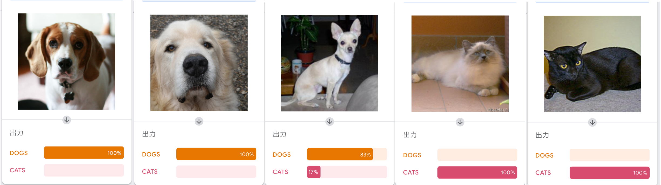661x185 pixels.
Task: Click the 17% CATS bar for the chihuahua
Action: click(x=347, y=172)
